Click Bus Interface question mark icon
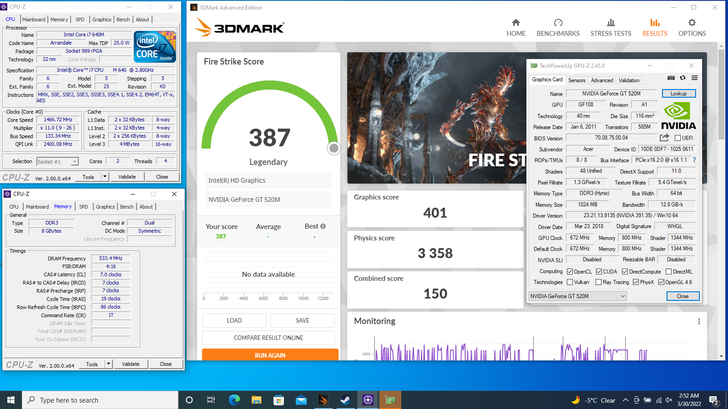728x409 pixels. (694, 160)
